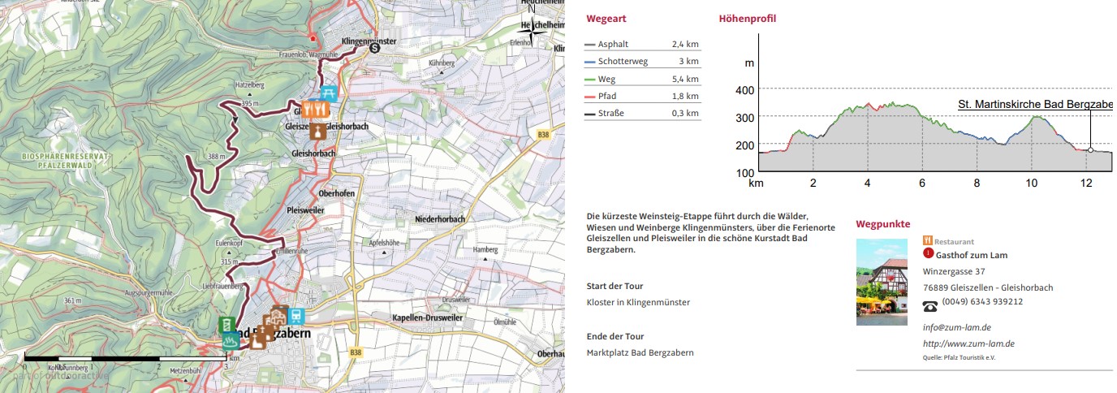This screenshot has height=393, width=1117.
Task: Click the Gasthof zum Lam restaurant photo
Action: coord(882,282)
